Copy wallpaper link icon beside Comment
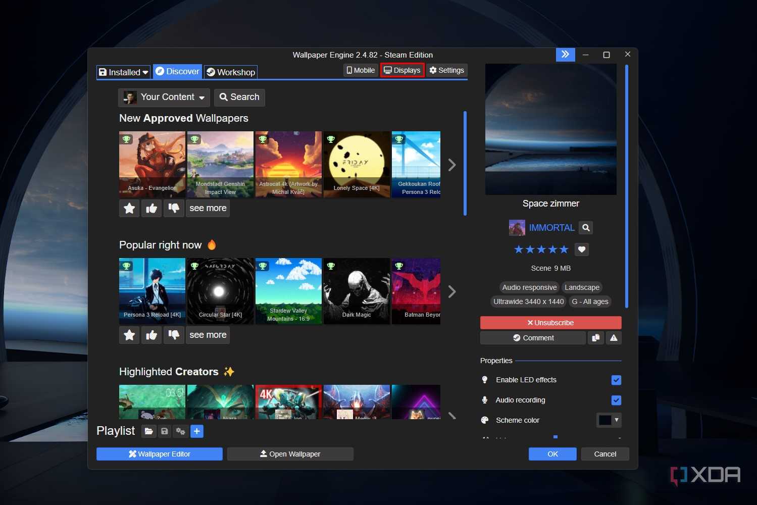 coord(596,338)
